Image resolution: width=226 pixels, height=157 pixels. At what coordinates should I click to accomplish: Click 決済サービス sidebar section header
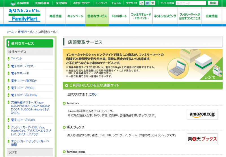(x=30, y=52)
